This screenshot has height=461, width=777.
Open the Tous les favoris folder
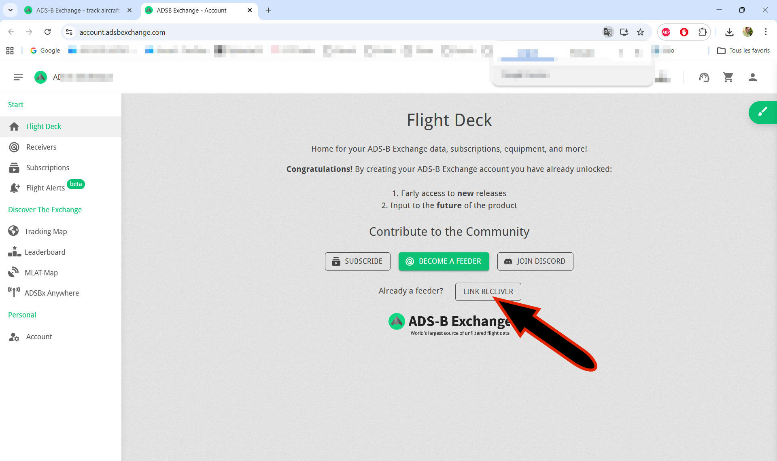(744, 51)
